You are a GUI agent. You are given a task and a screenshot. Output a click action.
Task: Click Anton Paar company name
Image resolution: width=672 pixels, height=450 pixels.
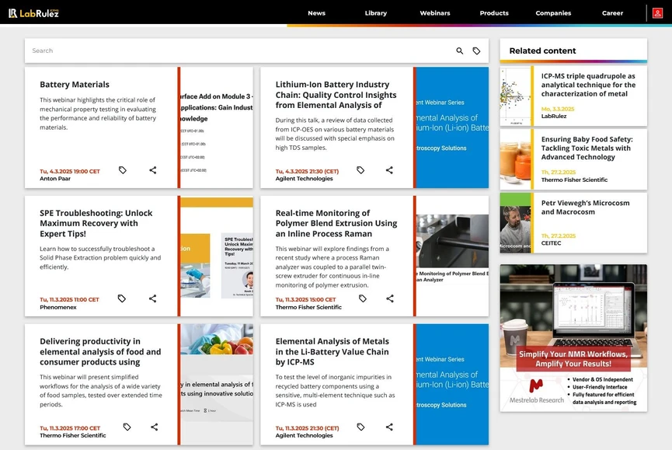[x=55, y=179]
